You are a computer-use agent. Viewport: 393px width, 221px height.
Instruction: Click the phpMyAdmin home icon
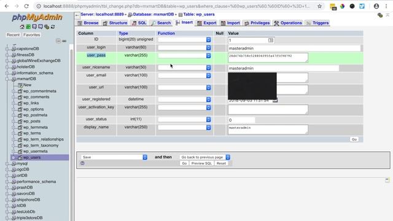22,27
